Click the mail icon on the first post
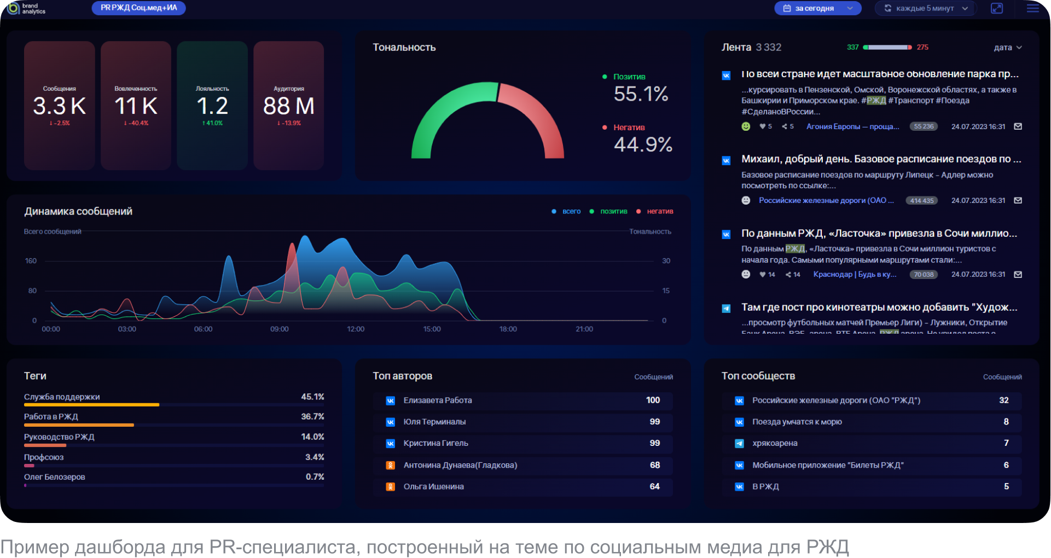The width and height of the screenshot is (1051, 558). pyautogui.click(x=1018, y=126)
